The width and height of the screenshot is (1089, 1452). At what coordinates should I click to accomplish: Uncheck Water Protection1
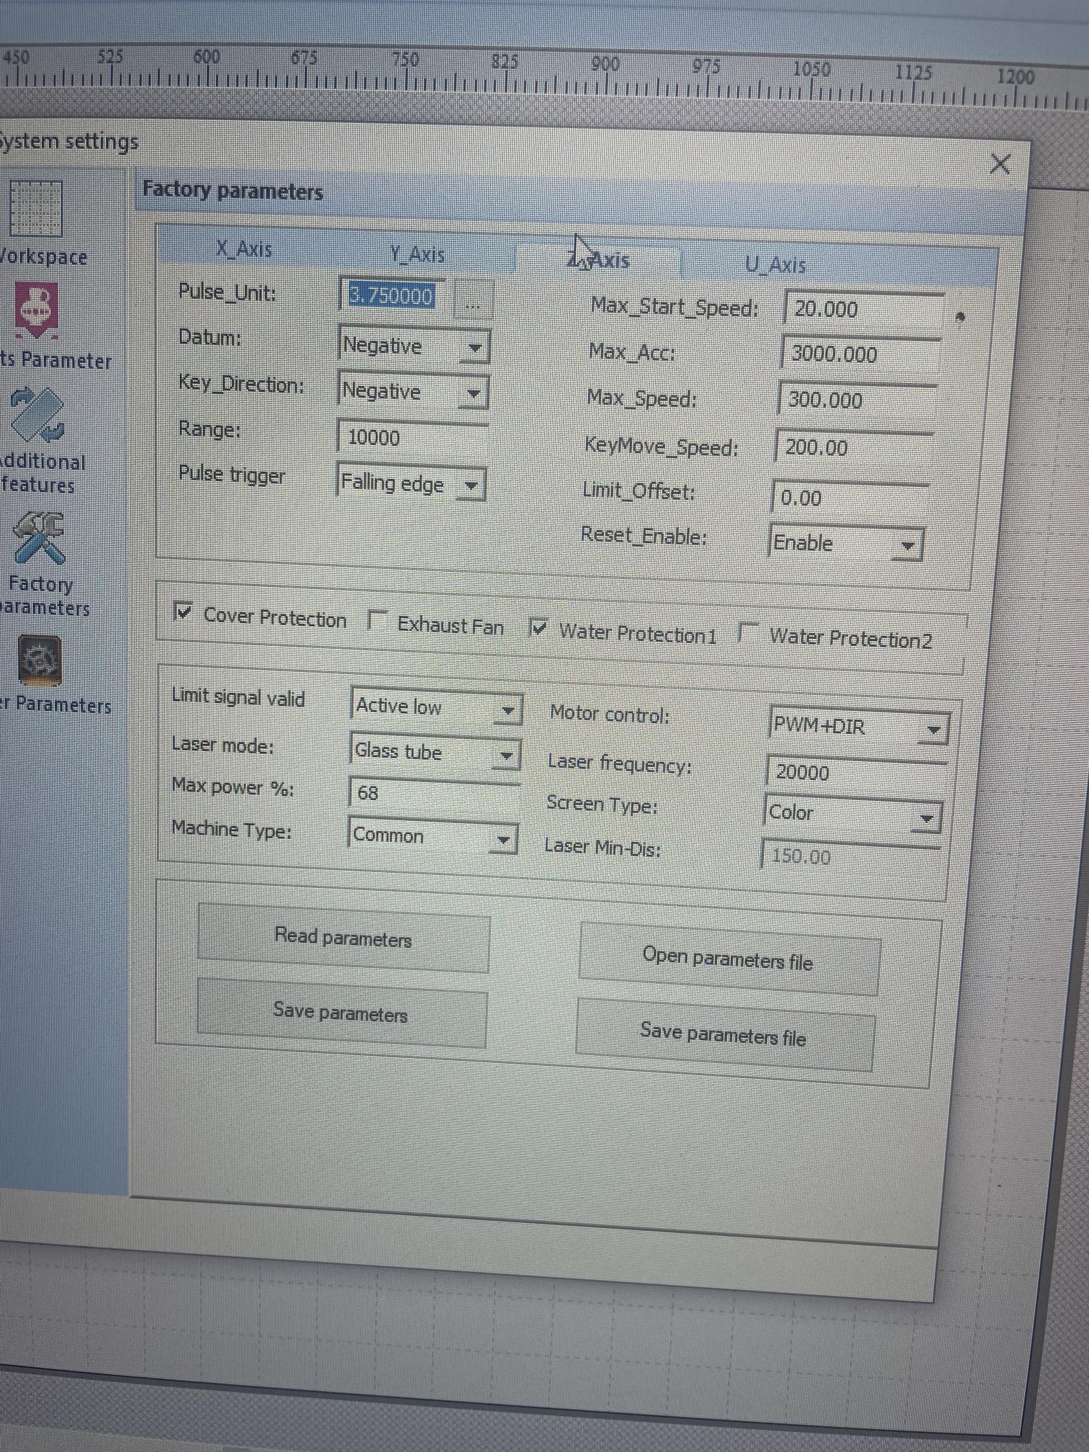538,628
